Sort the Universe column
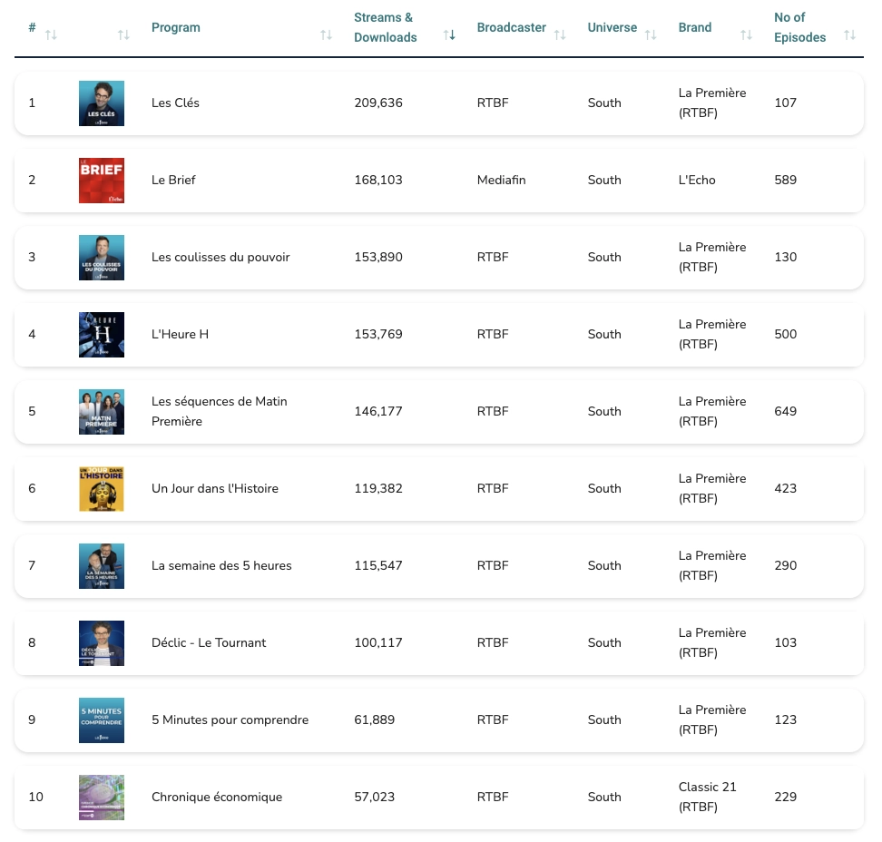Screen dimensions: 882x842 pos(651,34)
